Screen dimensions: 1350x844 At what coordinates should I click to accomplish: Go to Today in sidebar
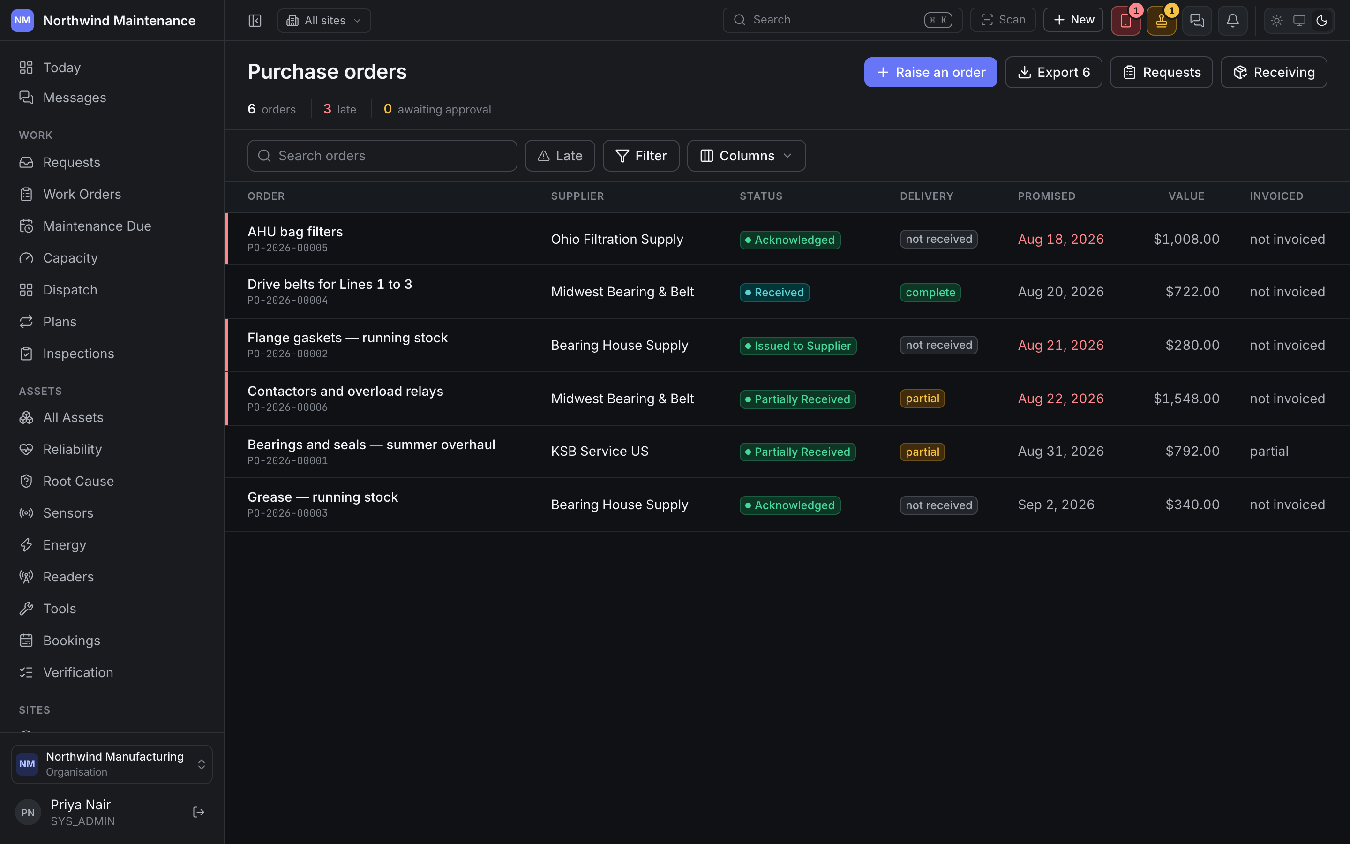(112, 68)
